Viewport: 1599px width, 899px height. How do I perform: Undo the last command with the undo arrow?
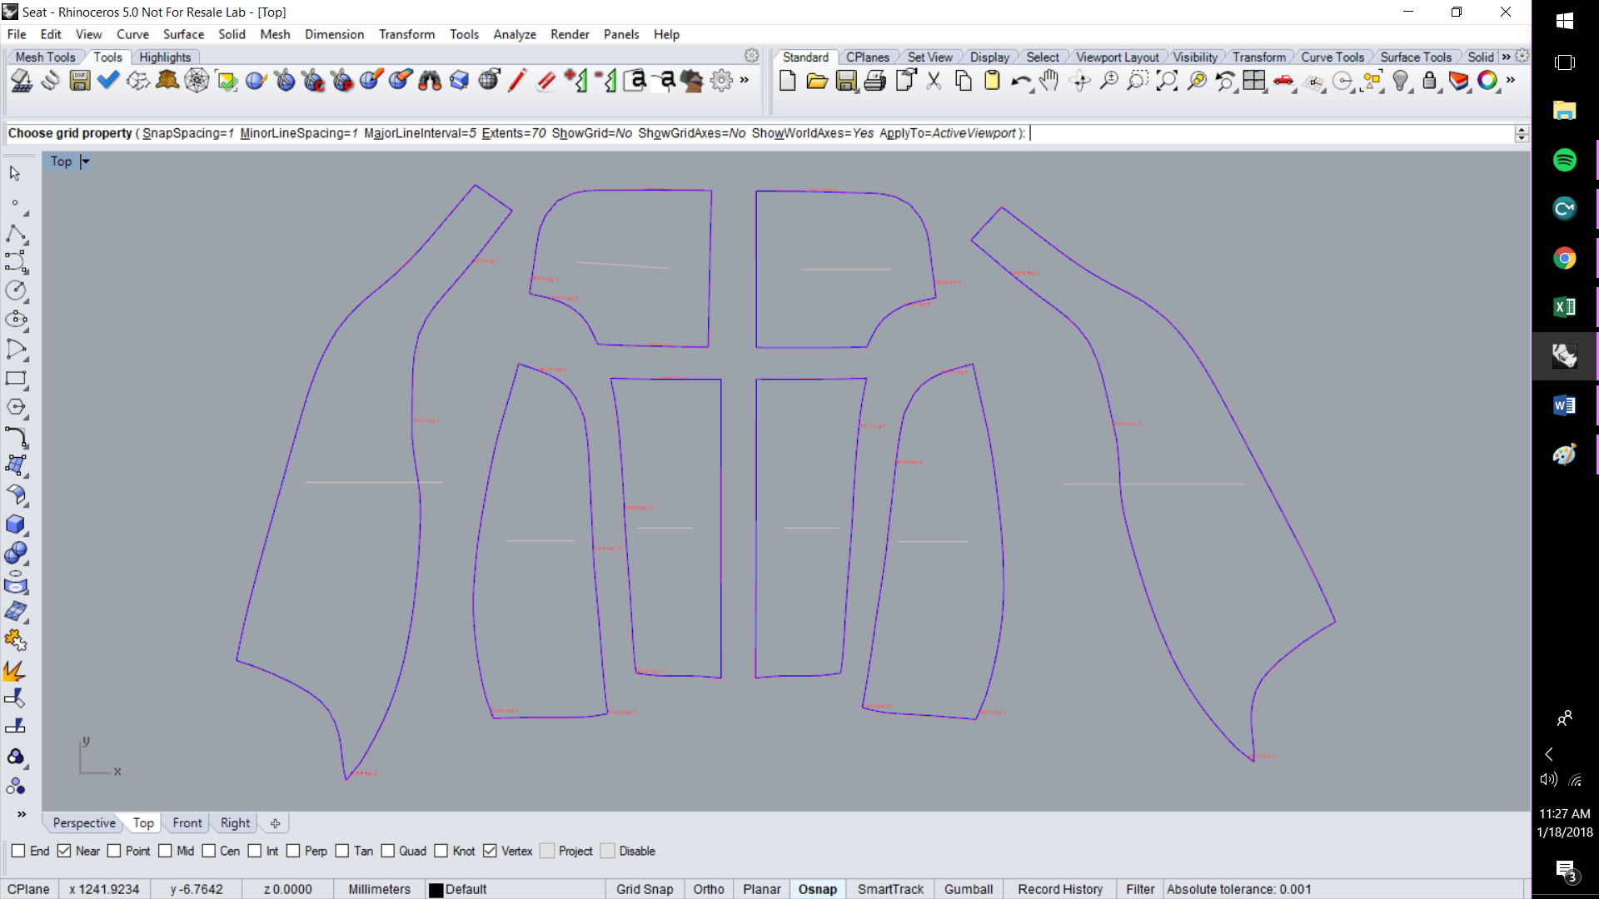point(1021,81)
